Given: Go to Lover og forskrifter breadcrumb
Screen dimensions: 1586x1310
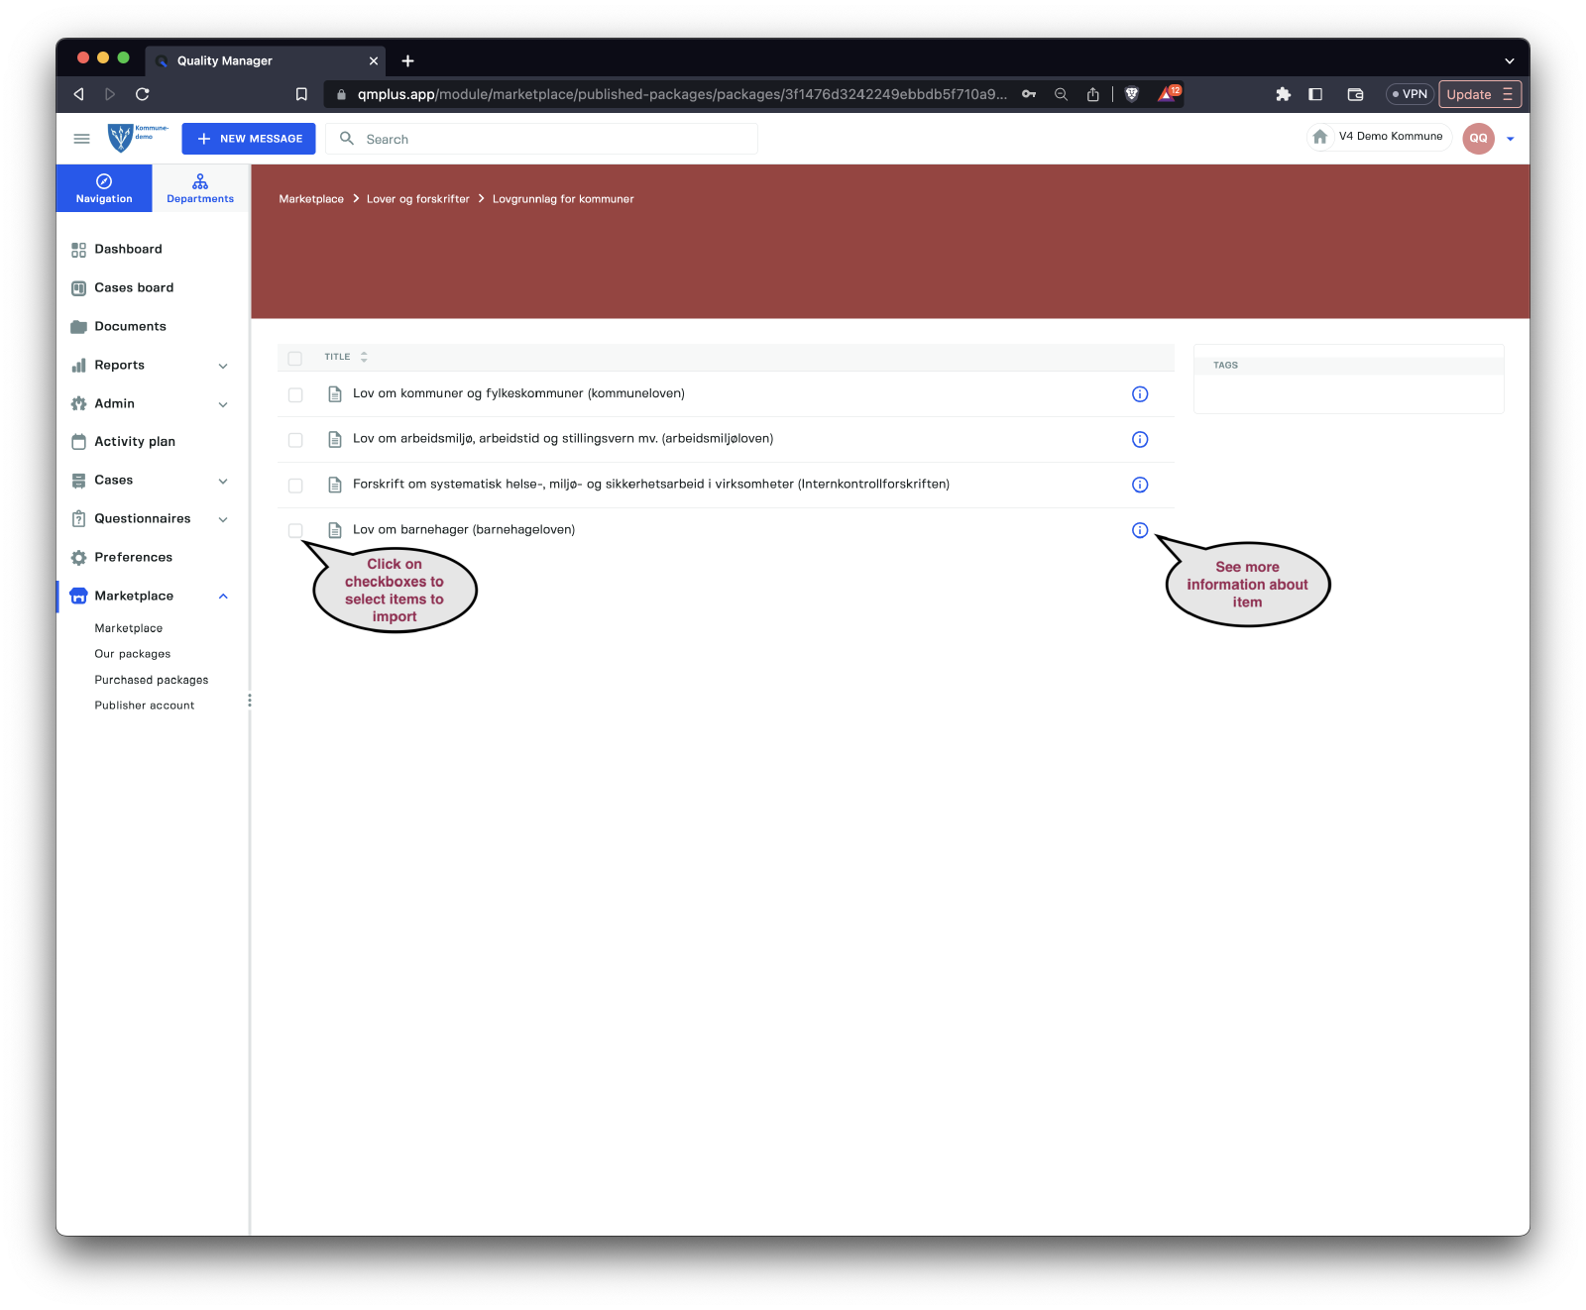Looking at the screenshot, I should (x=417, y=199).
